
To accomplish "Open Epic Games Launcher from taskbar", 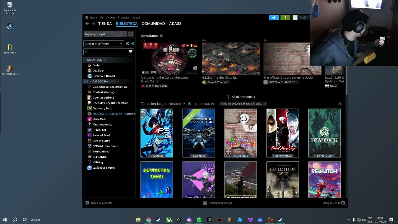I will tap(209, 220).
